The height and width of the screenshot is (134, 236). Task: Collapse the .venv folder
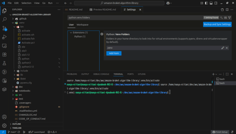coord(13,23)
